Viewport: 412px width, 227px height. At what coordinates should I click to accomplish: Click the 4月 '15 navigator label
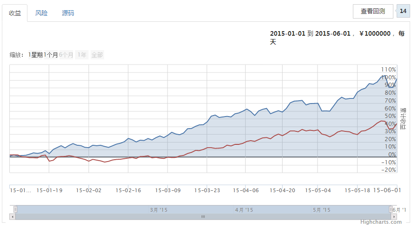click(244, 210)
